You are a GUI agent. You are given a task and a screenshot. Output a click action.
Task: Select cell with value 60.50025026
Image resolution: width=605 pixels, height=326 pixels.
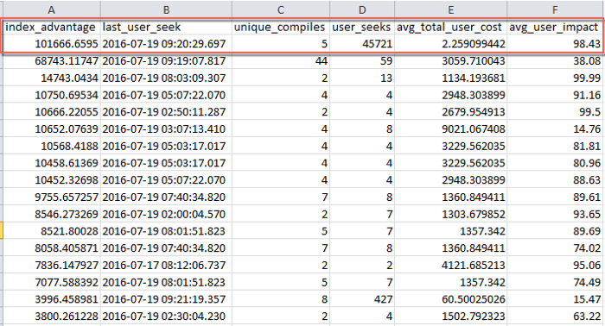pos(450,299)
